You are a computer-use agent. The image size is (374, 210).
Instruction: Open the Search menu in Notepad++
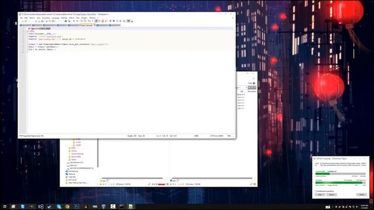pos(32,18)
